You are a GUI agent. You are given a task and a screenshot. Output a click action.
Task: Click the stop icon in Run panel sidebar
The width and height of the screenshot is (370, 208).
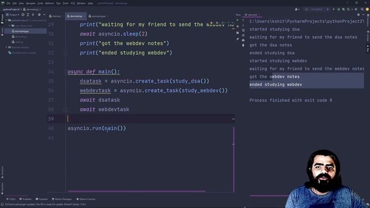[x=238, y=27]
